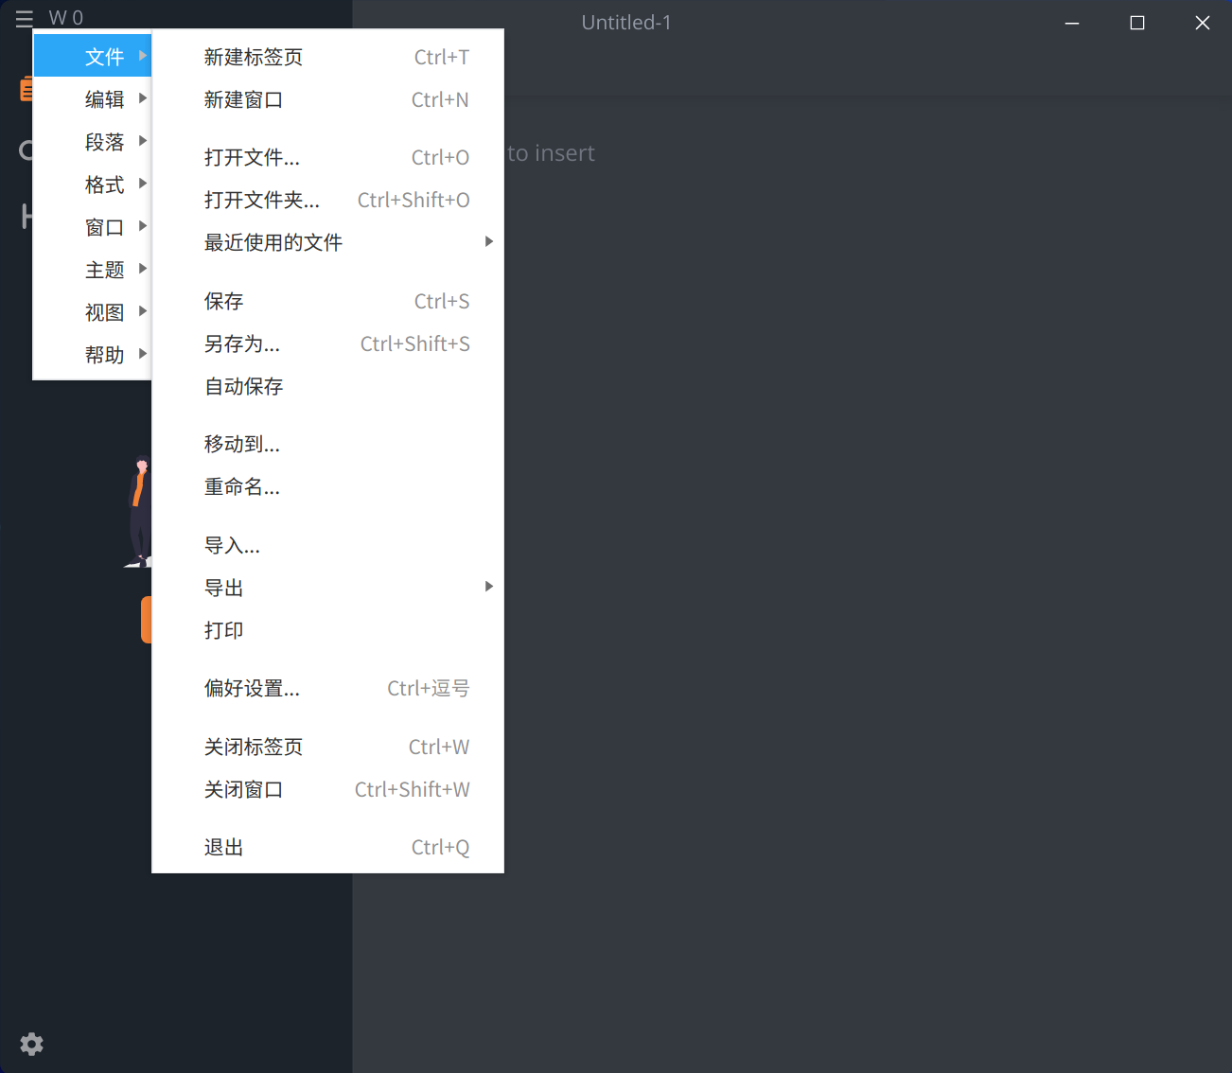Click 打开文件... menu item

tap(327, 157)
